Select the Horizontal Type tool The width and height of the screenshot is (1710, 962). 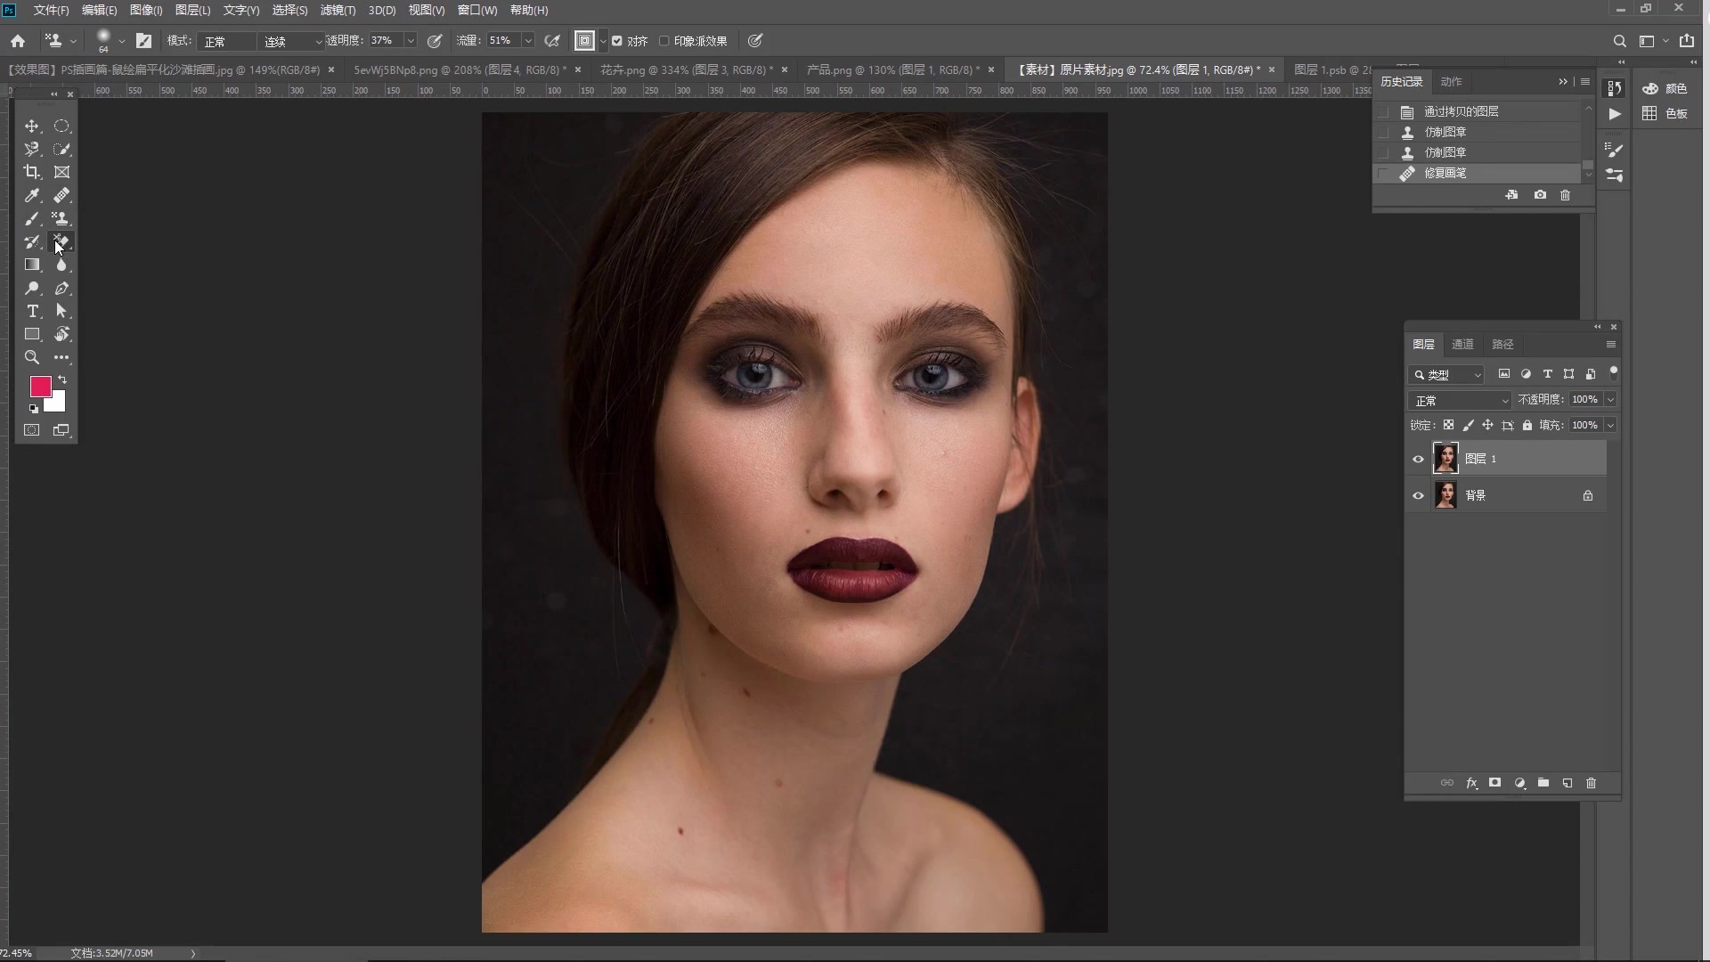pos(32,311)
